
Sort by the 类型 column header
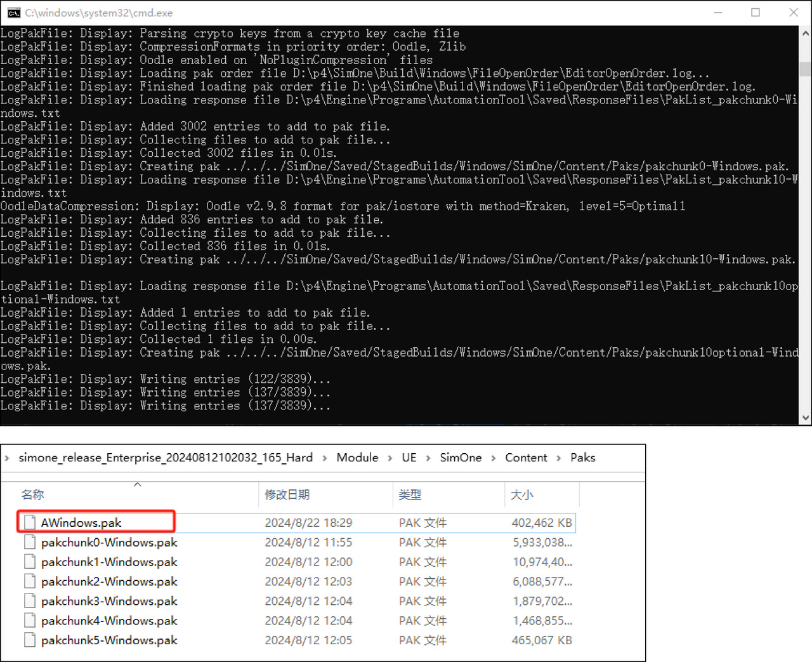tap(410, 494)
